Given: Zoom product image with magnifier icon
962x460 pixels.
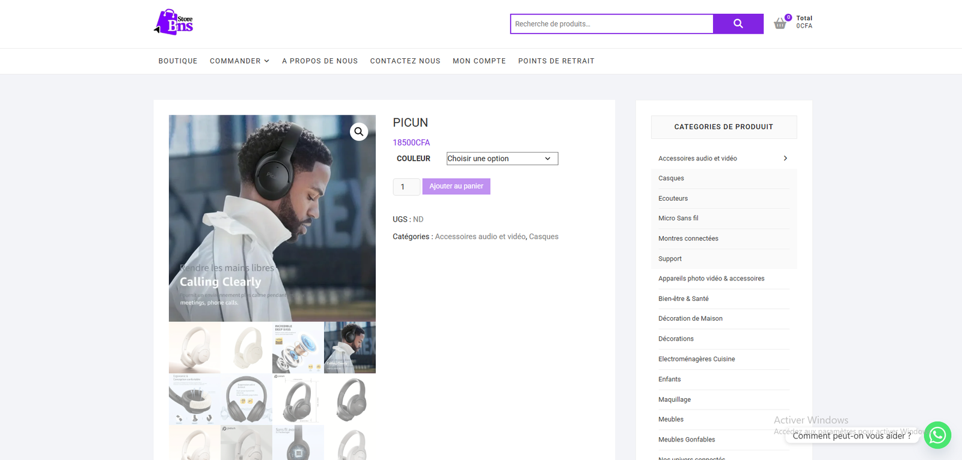Looking at the screenshot, I should tap(359, 132).
